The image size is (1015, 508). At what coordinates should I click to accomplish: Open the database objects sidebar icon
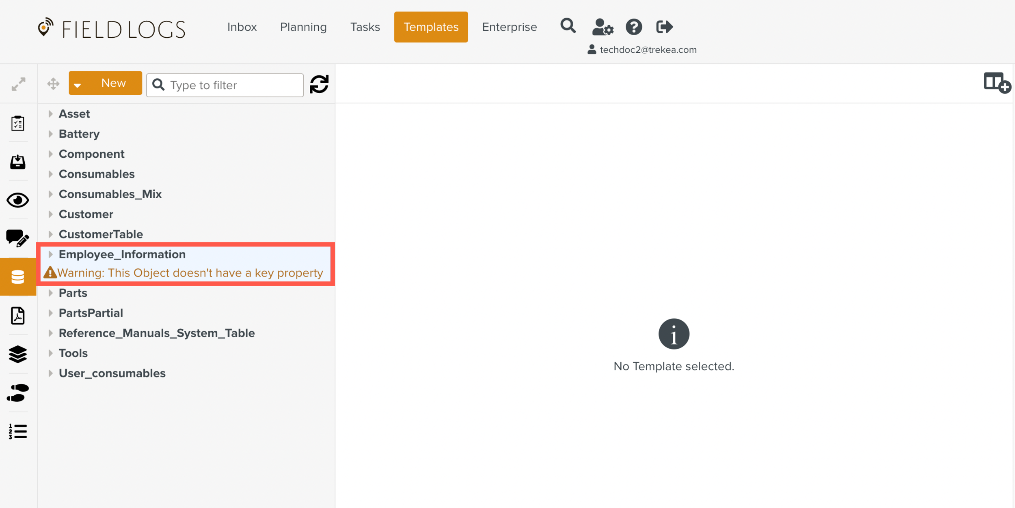18,277
